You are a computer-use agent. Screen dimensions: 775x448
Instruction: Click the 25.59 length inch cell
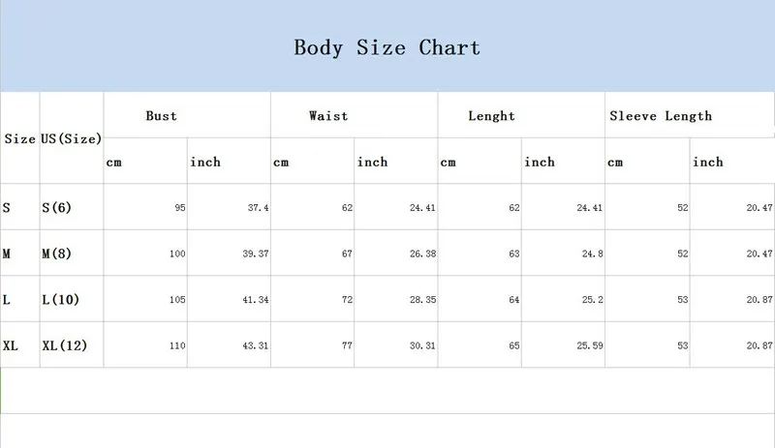coord(563,344)
